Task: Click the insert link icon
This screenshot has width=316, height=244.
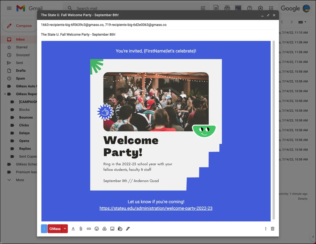Action: tap(89, 229)
